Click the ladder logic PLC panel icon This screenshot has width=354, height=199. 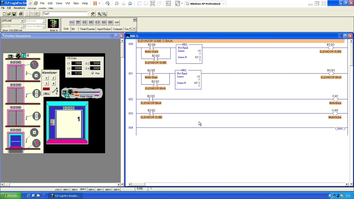(x=53, y=24)
